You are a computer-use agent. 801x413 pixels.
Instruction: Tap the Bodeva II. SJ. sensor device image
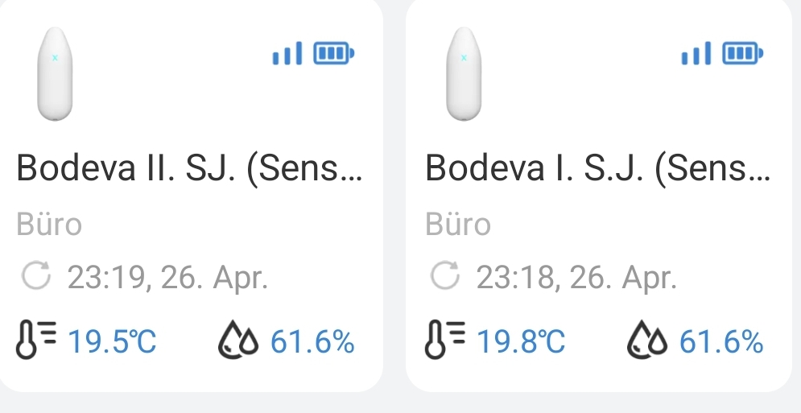[54, 75]
